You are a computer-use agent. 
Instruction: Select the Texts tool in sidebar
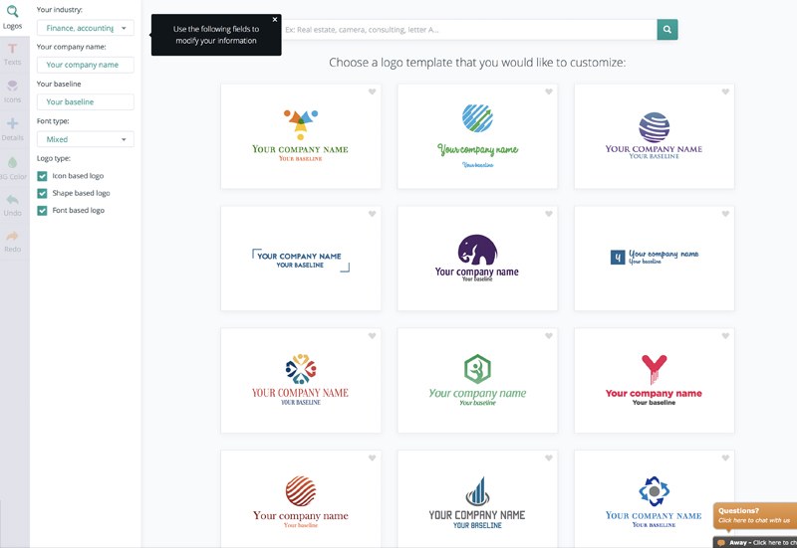pyautogui.click(x=12, y=54)
